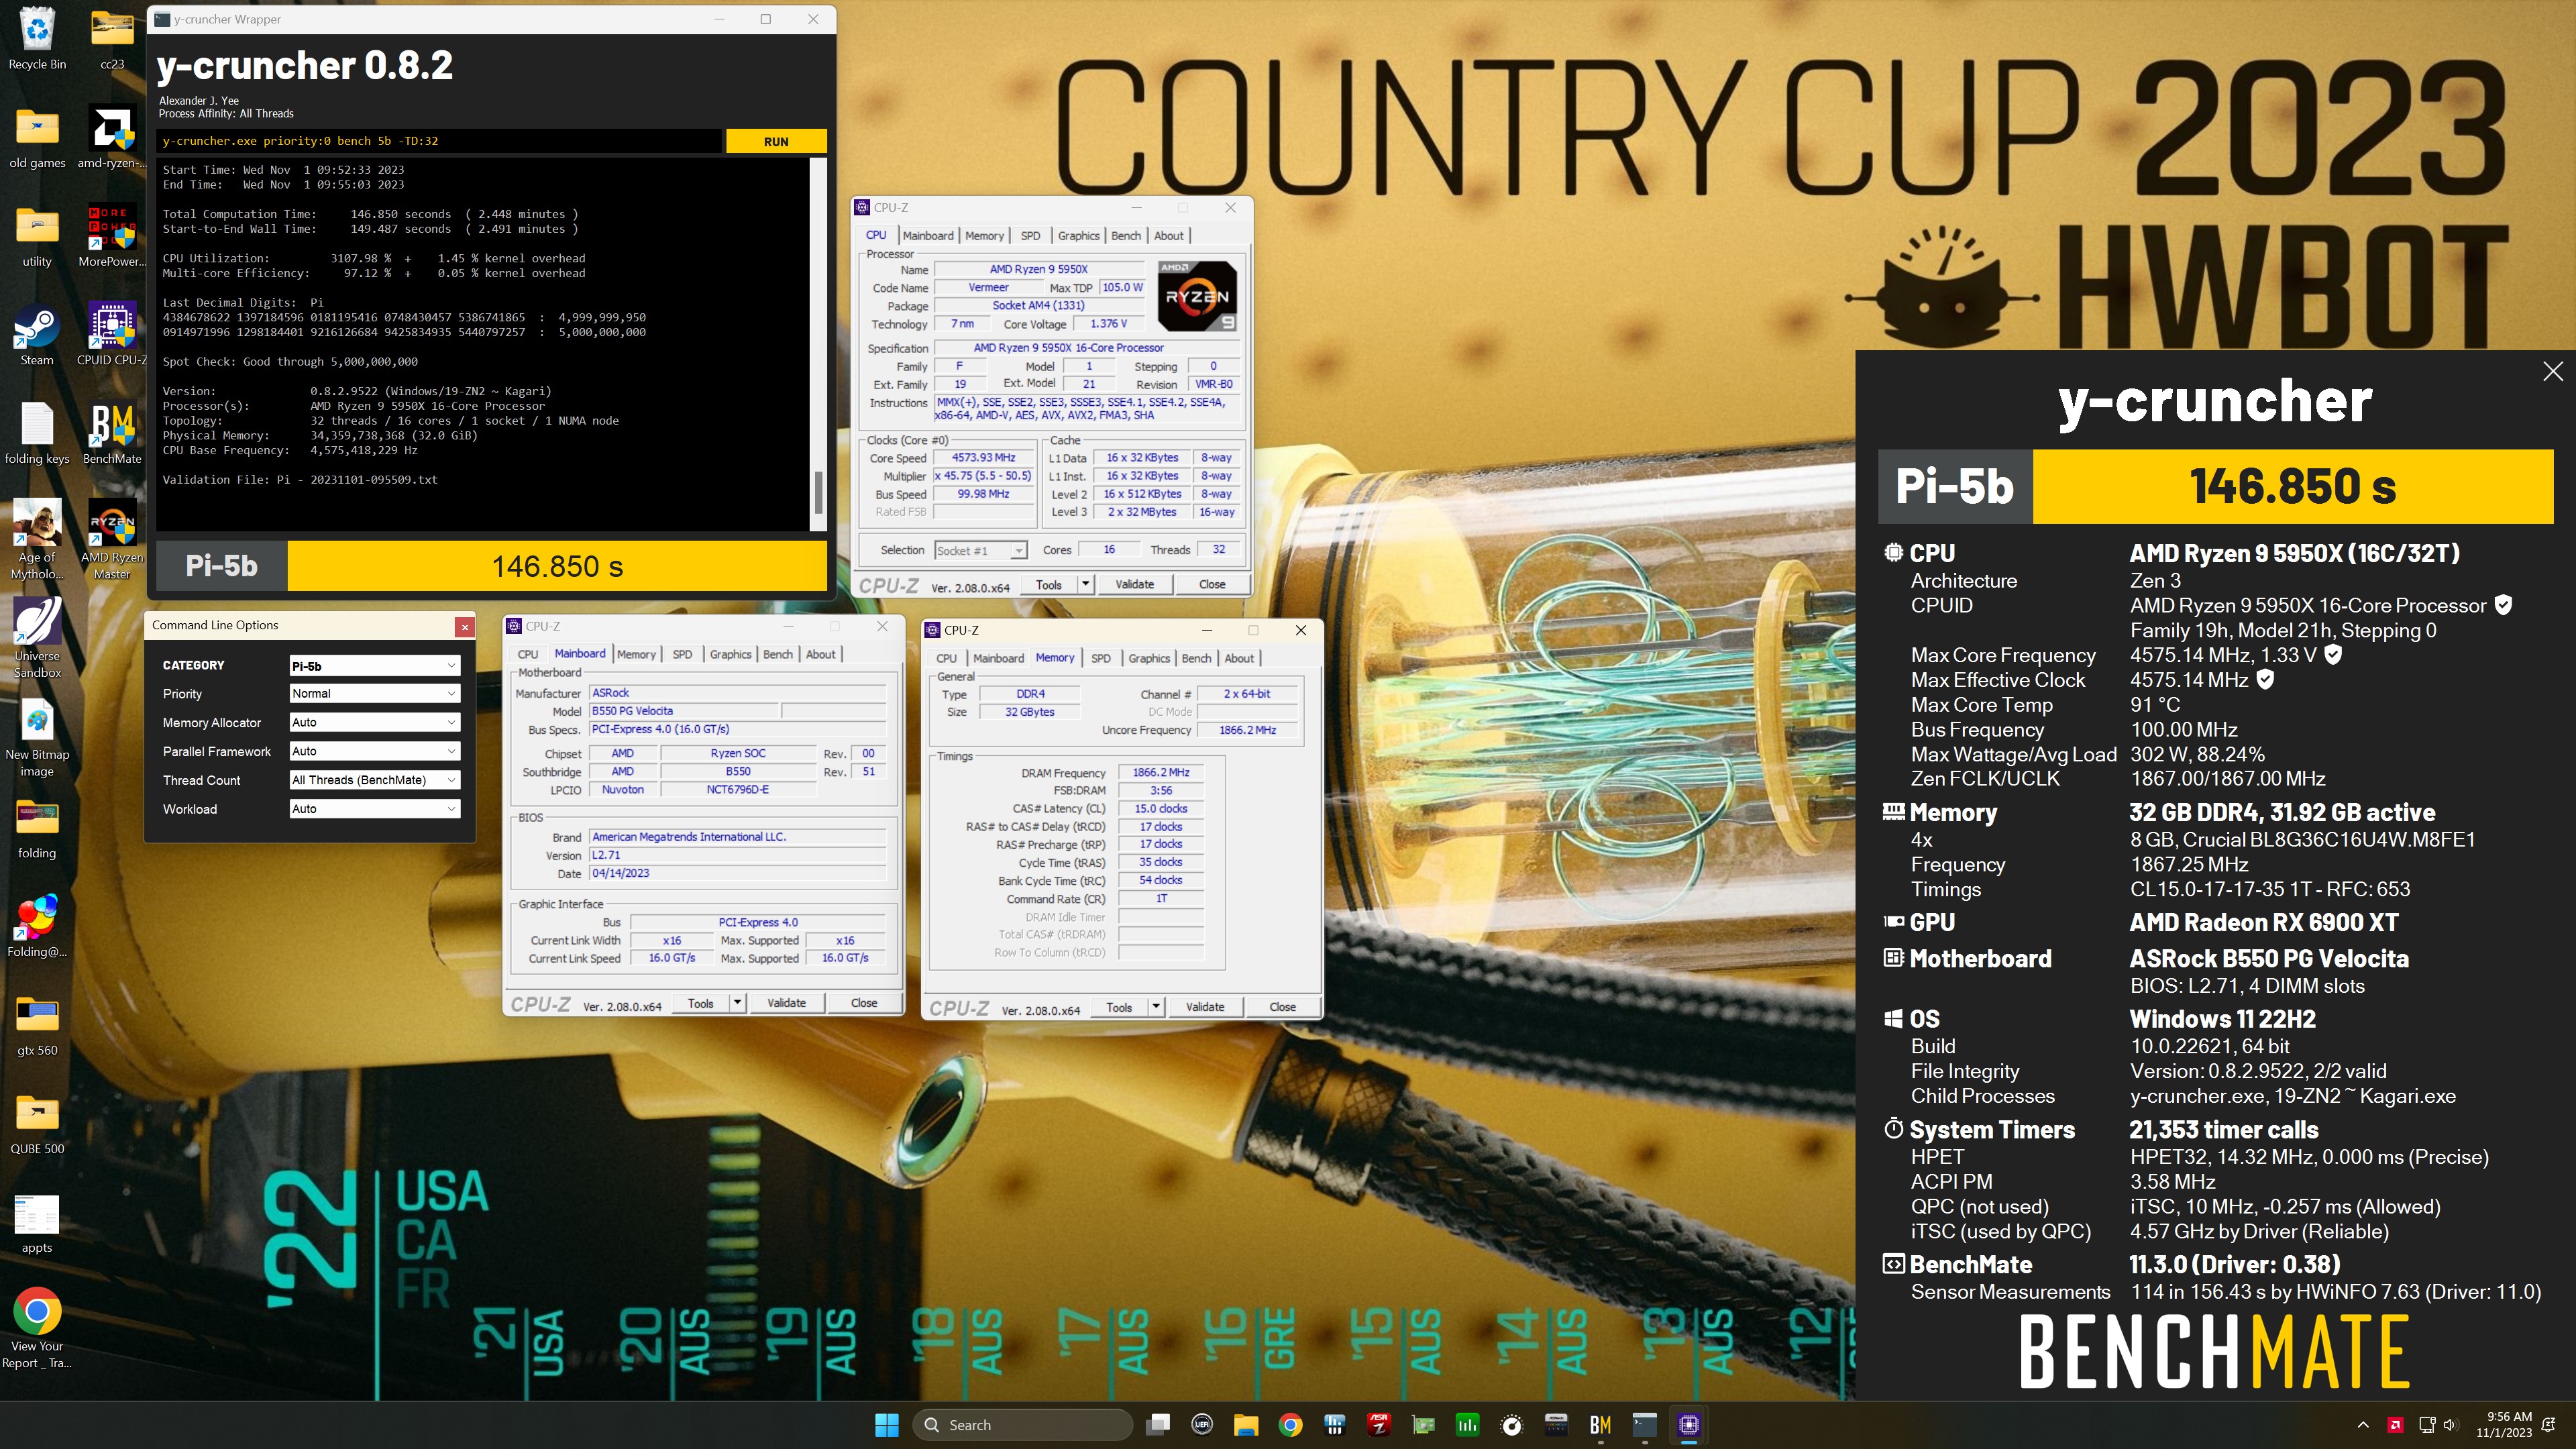This screenshot has height=1449, width=2576.
Task: Click Validate in CPU-Z Memory window
Action: [x=1204, y=1007]
